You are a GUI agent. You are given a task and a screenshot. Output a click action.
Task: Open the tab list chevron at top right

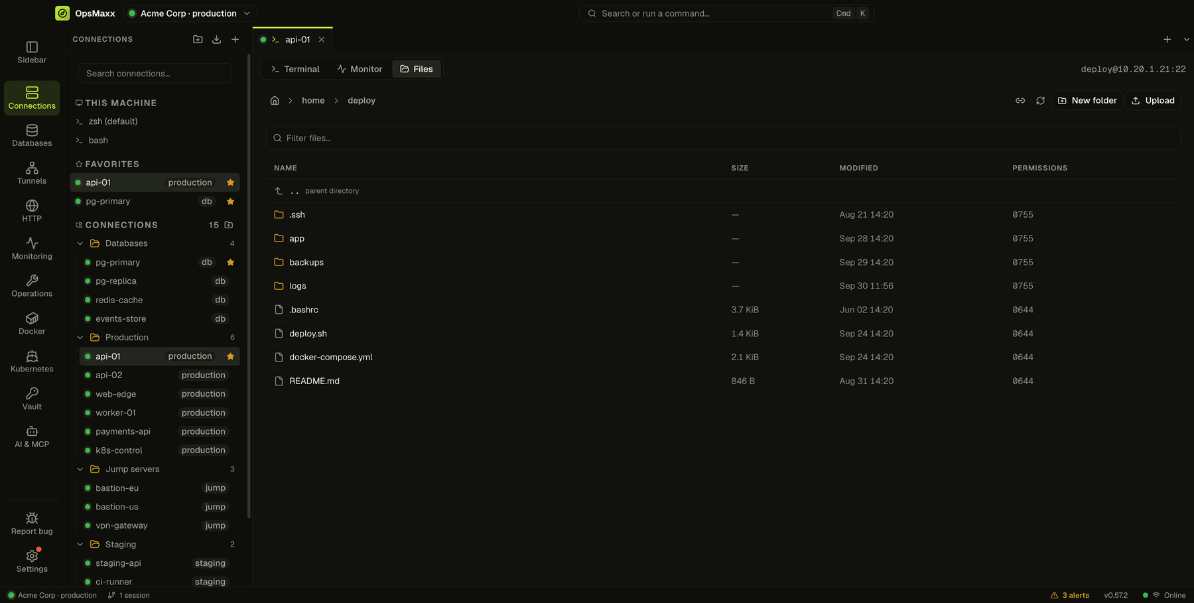pos(1186,40)
